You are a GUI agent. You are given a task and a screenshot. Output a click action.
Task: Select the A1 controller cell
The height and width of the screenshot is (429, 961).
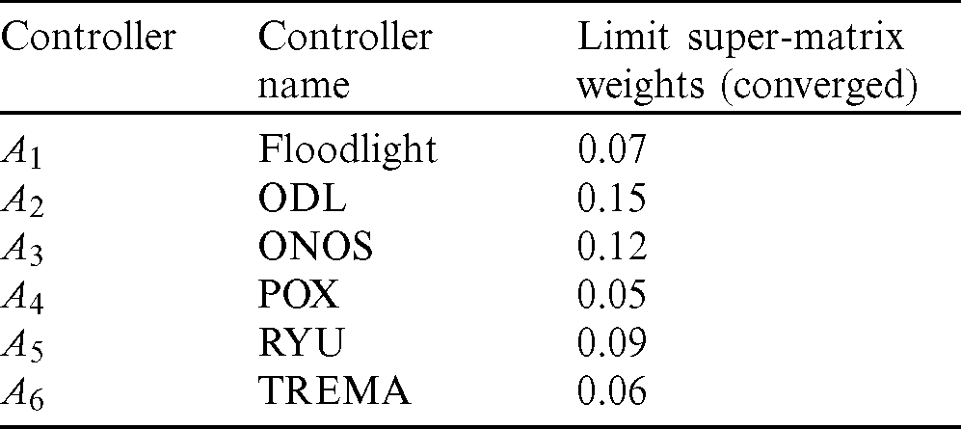coord(21,150)
